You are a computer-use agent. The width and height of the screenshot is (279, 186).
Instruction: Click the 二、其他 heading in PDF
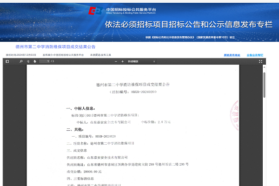[75, 129]
